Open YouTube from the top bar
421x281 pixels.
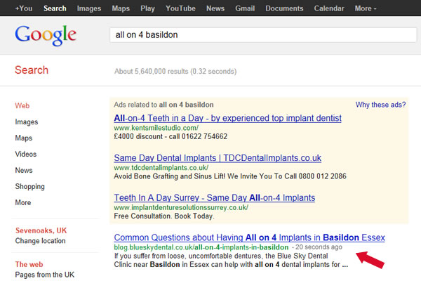(x=180, y=8)
